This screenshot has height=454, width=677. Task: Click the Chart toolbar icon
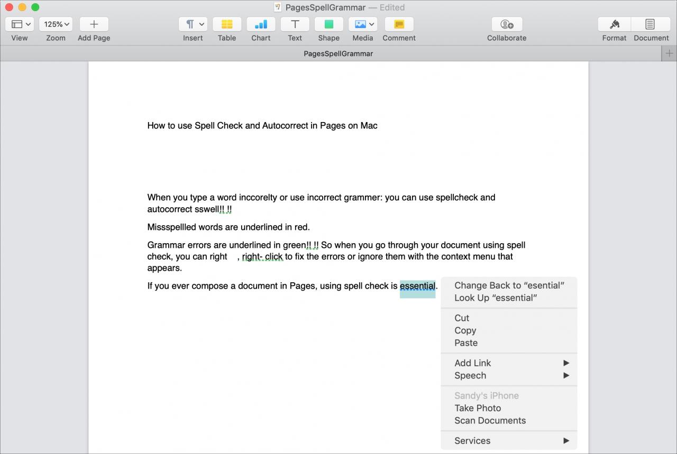coord(261,24)
